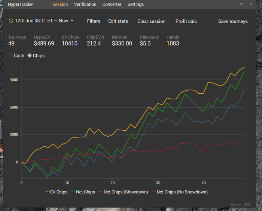
Task: Click the red No Showdown legend line swatch
Action: 154,192
